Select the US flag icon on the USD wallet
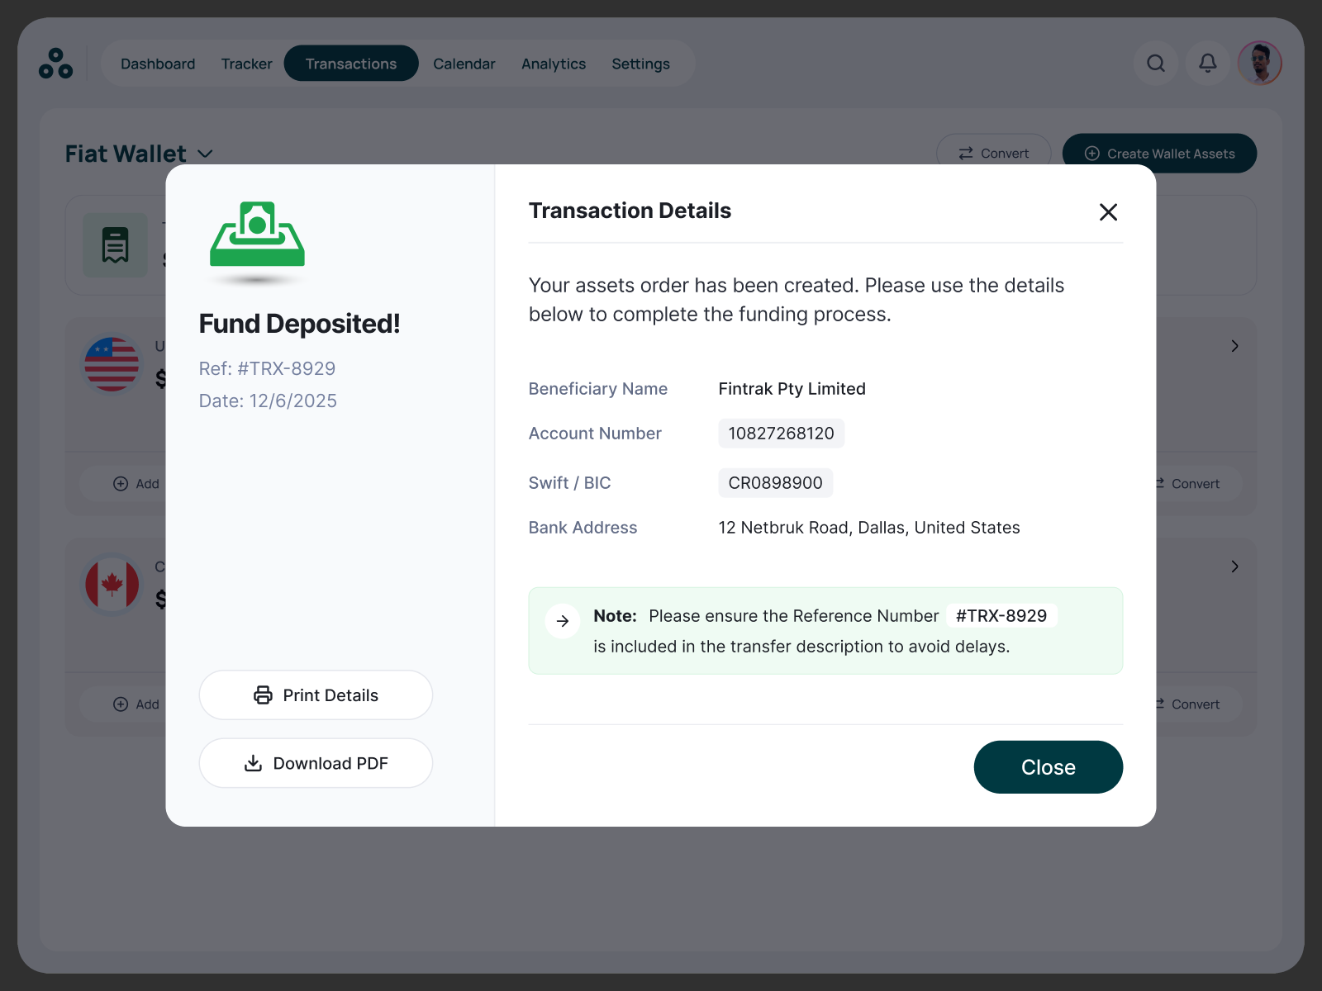1322x991 pixels. 111,363
